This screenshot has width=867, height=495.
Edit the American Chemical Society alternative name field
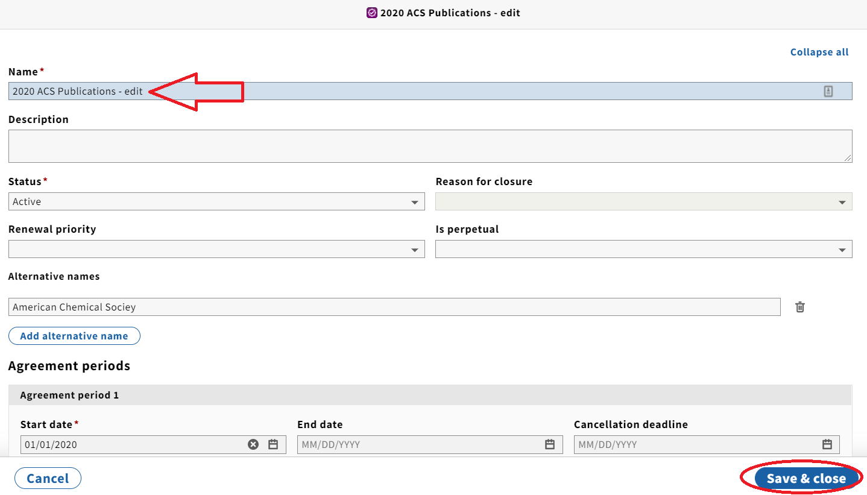point(394,307)
